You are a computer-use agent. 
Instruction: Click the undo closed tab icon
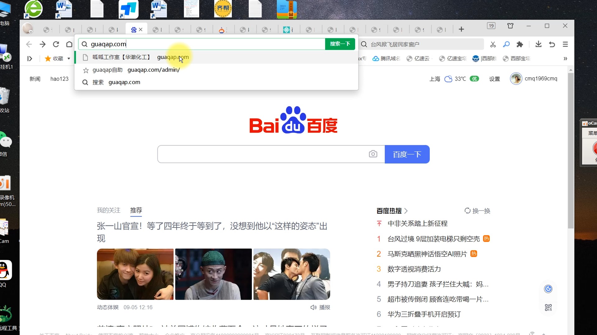(552, 44)
